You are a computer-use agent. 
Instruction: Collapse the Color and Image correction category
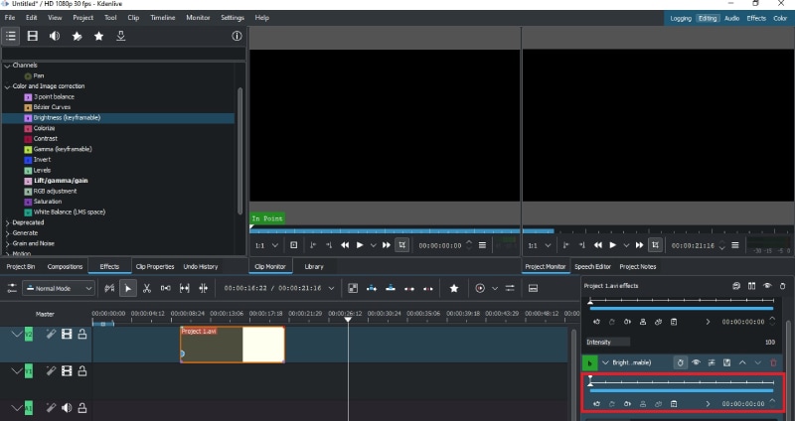pyautogui.click(x=7, y=86)
